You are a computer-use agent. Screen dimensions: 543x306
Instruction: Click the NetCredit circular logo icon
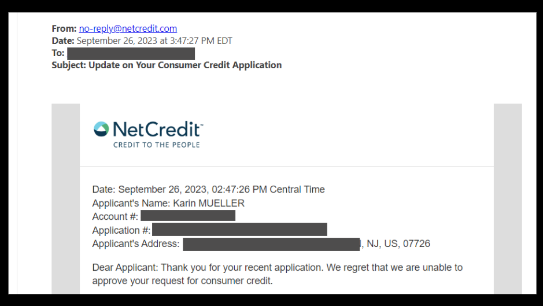101,129
